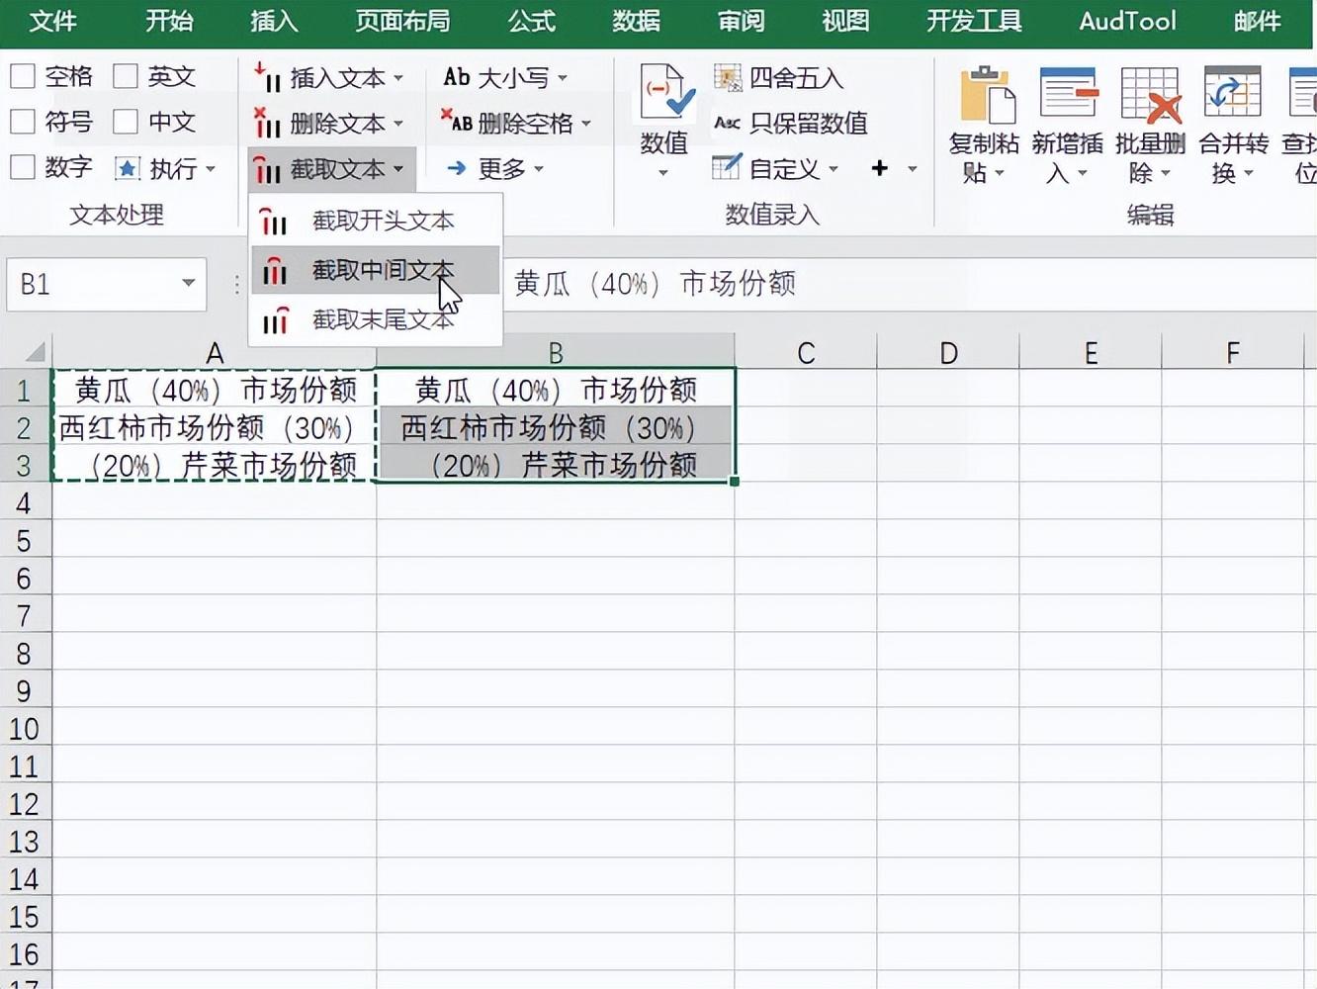Choose 截取开头文本 from the menu
The width and height of the screenshot is (1317, 989).
click(376, 221)
